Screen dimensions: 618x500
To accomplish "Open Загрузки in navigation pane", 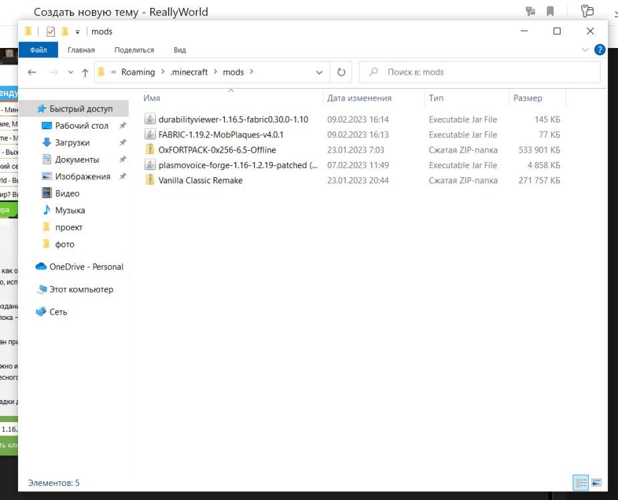I will pos(72,143).
